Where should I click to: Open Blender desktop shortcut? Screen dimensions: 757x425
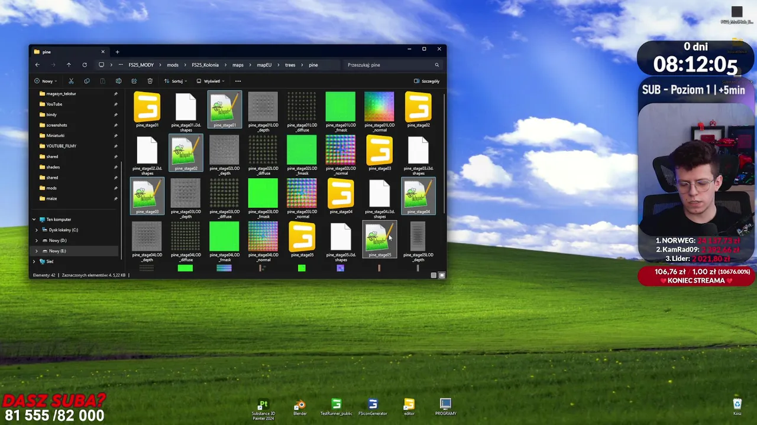(x=300, y=408)
